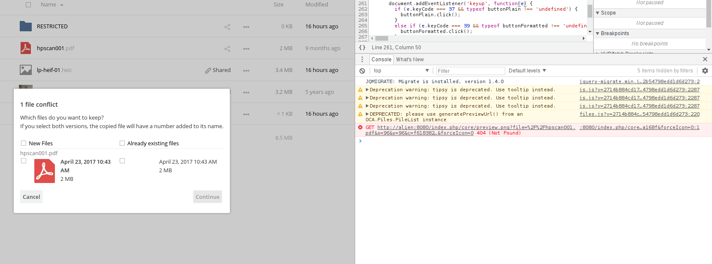Expand the DEPRECATED generatePreviewUrl message

(367, 114)
